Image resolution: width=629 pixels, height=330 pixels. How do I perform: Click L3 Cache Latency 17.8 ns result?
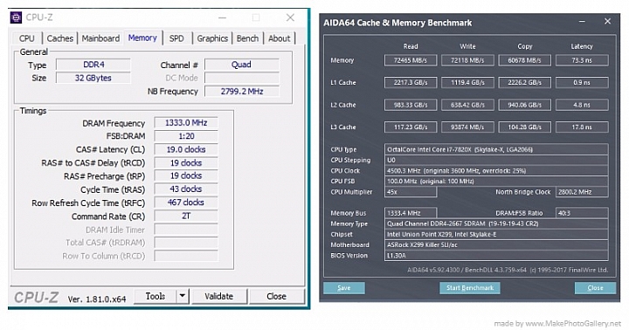click(x=582, y=127)
